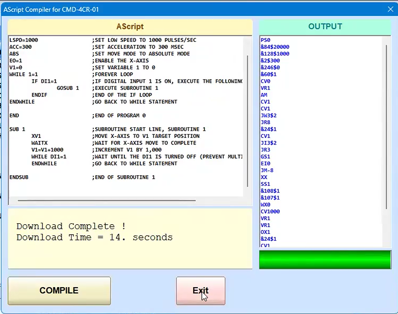
Task: Click the JR8 output line
Action: [x=265, y=122]
